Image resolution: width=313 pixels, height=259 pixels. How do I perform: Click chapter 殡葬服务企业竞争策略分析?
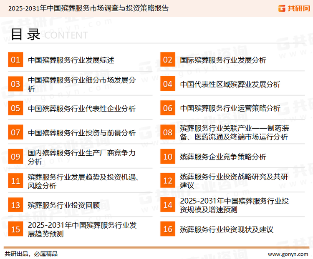(x=223, y=157)
